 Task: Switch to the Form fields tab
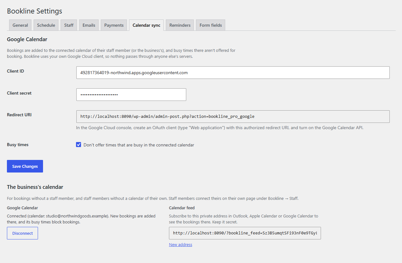tap(211, 25)
